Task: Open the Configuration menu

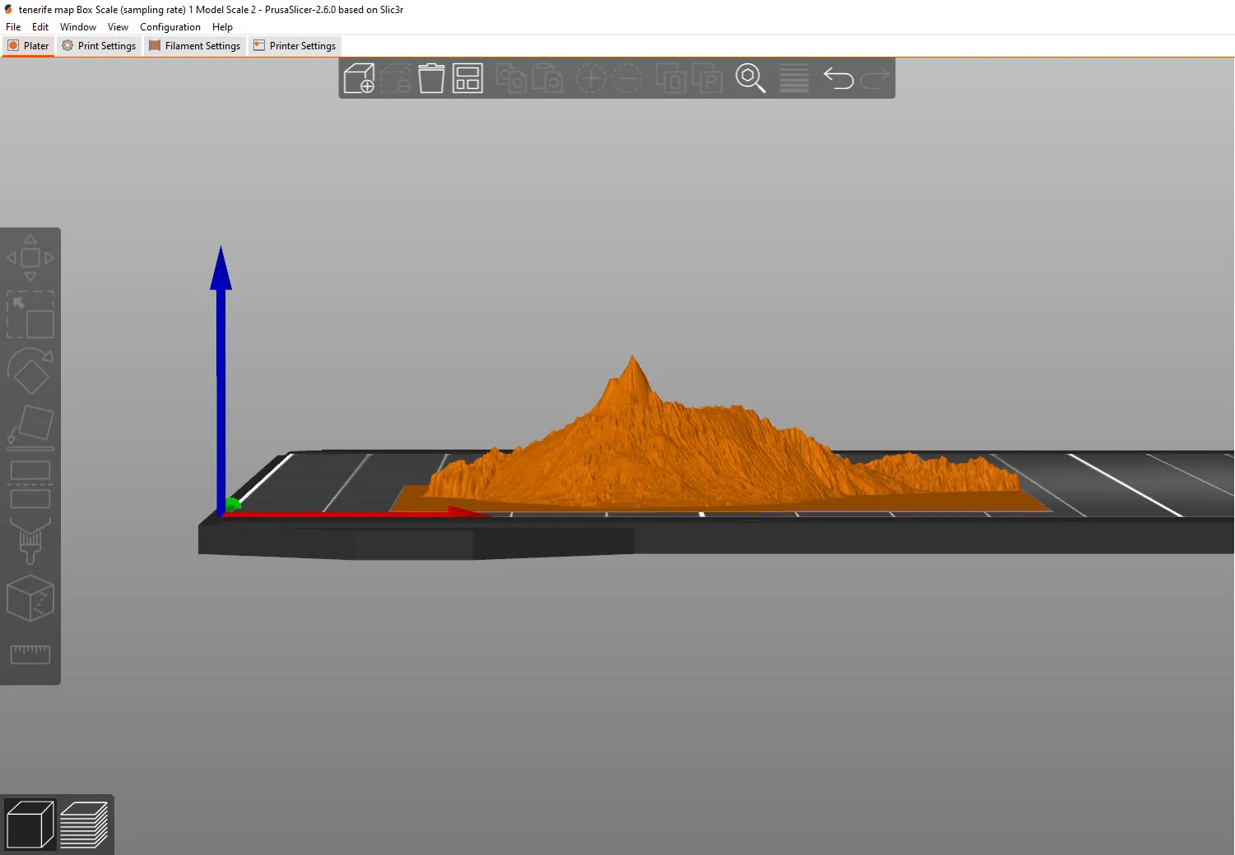Action: (x=169, y=27)
